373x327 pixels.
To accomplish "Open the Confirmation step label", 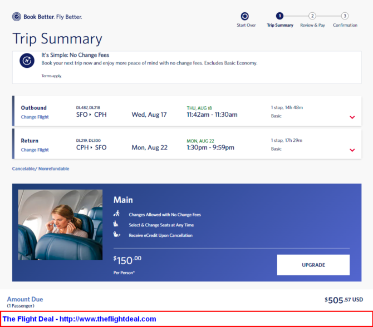I will point(345,25).
